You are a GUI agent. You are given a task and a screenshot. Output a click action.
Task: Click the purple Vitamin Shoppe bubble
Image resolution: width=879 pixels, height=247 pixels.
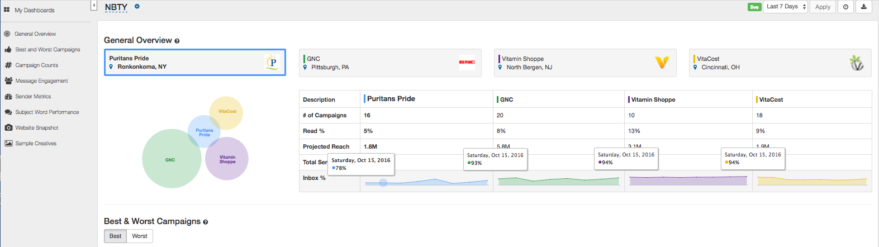coord(228,159)
